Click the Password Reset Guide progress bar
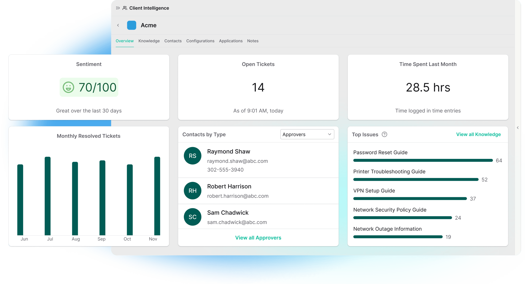Viewport: 525px width, 284px height. 423,160
